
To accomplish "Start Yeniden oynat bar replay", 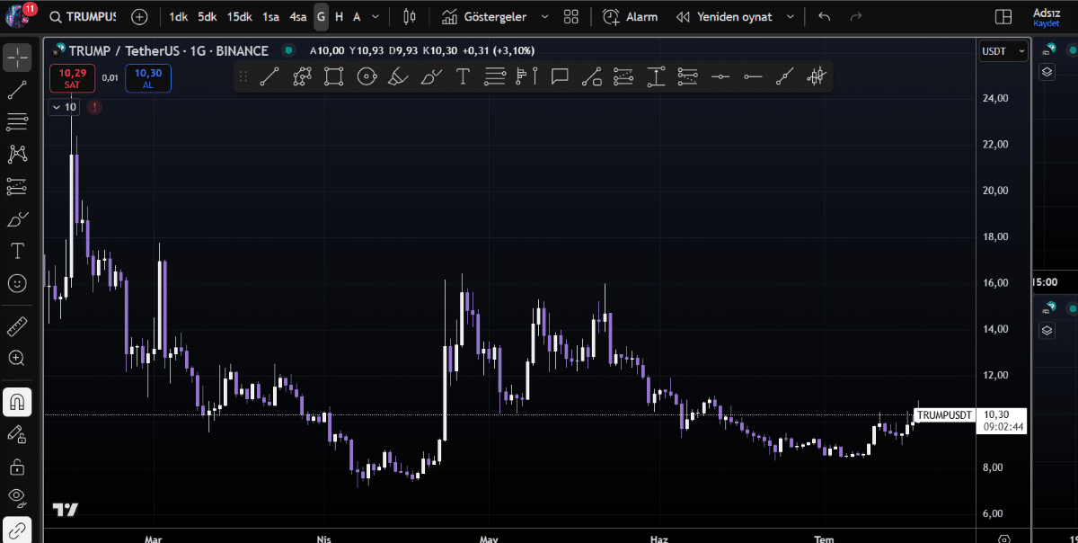I will pyautogui.click(x=724, y=16).
